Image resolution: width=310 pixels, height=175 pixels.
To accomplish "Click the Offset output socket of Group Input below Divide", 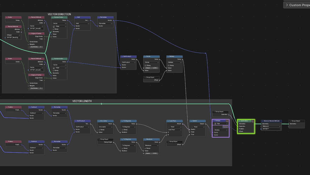I will point(160,80).
